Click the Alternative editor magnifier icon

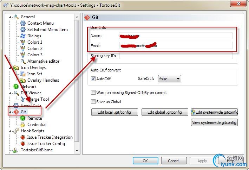pos(23,61)
